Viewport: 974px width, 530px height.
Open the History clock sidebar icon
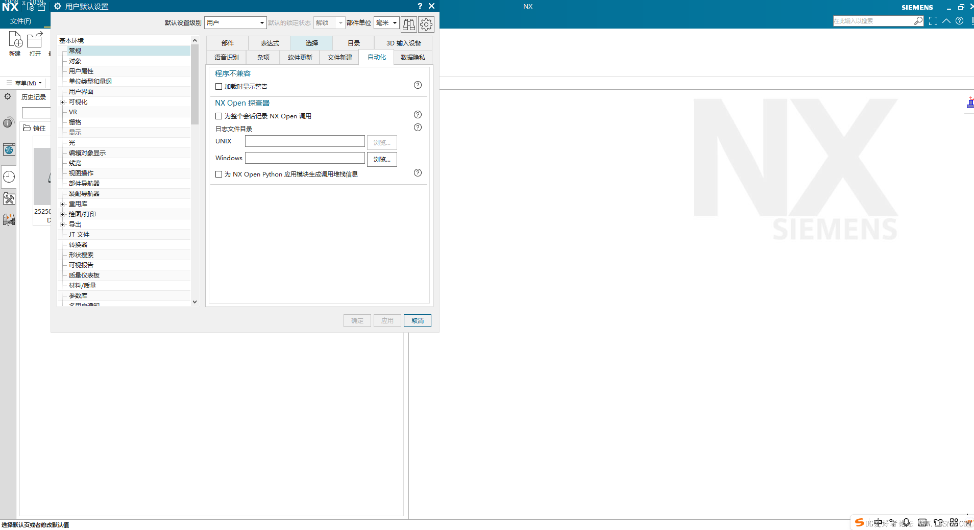9,177
